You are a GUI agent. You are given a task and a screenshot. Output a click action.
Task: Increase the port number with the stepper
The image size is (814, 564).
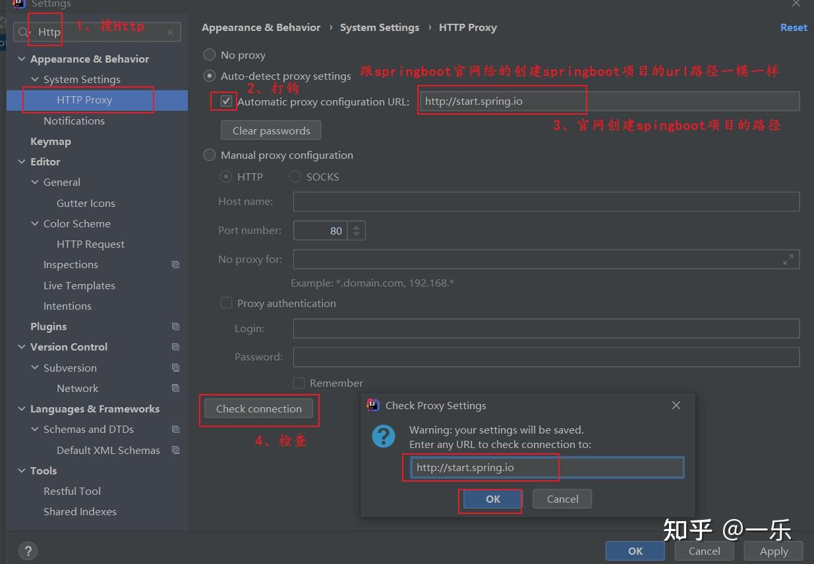pyautogui.click(x=355, y=227)
